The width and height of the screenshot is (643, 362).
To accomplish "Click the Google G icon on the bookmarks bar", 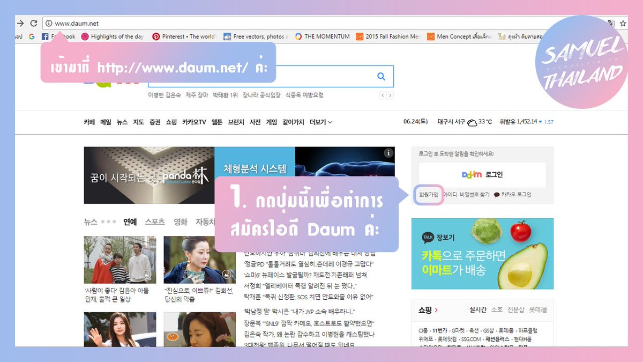I will coord(32,36).
